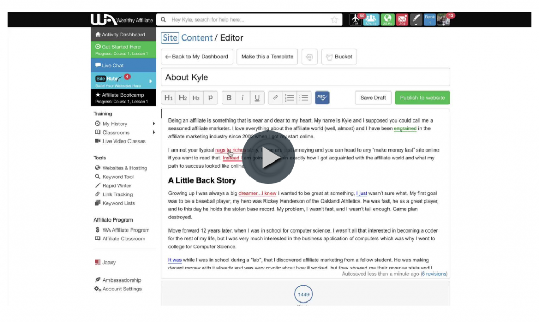The height and width of the screenshot is (322, 539).
Task: Open the mail inbox showing 304 messages
Action: (x=403, y=19)
